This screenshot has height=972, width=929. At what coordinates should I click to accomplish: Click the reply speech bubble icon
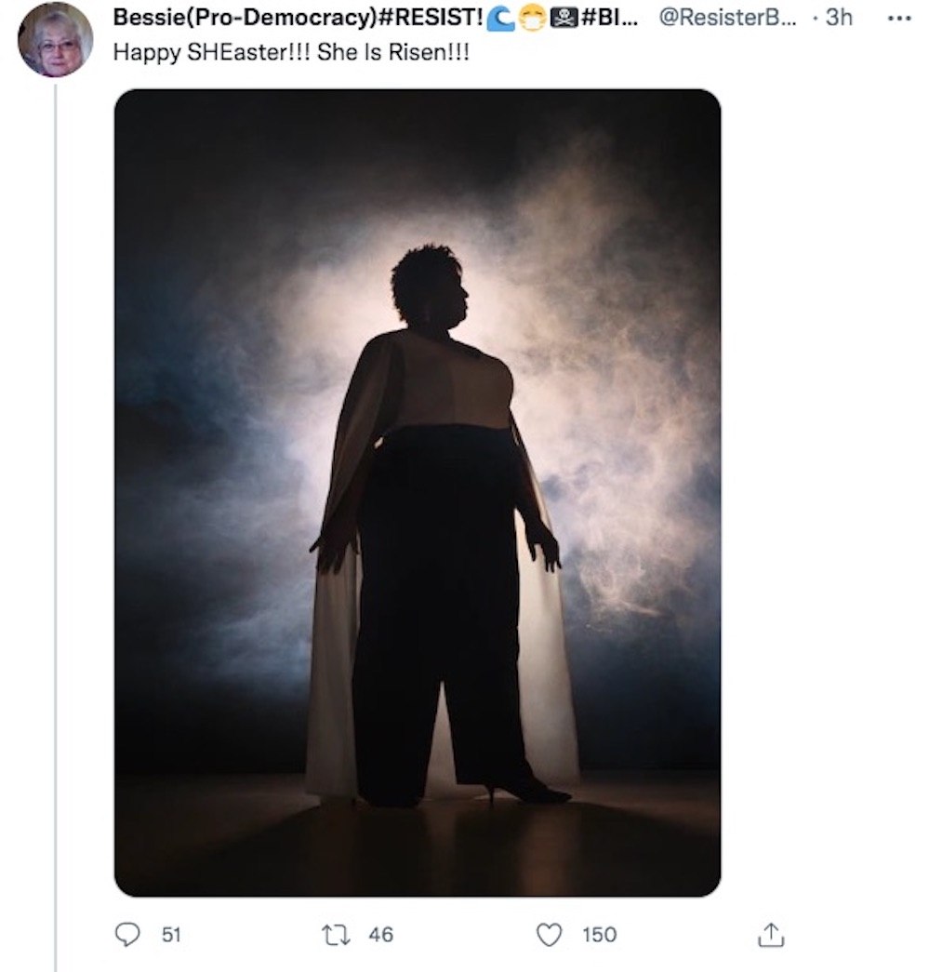click(127, 934)
